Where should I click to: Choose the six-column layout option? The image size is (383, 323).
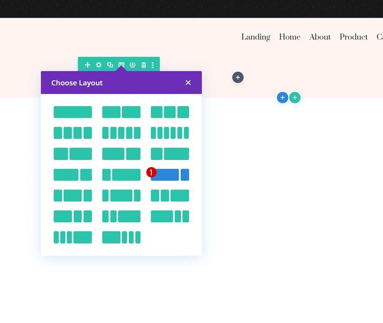(170, 133)
